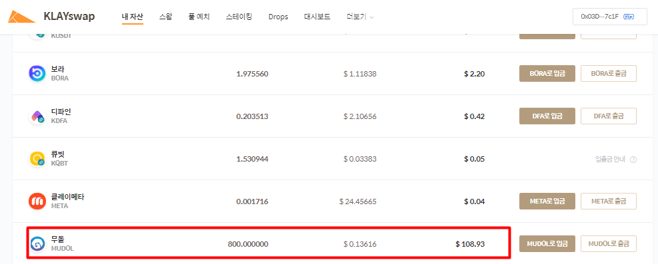658x264 pixels.
Task: Switch to the 스테이킹 tab
Action: [x=239, y=17]
